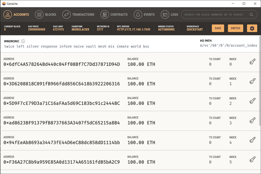Click the vertical scrollbar of accounts list
The image size is (261, 174).
[x=260, y=81]
